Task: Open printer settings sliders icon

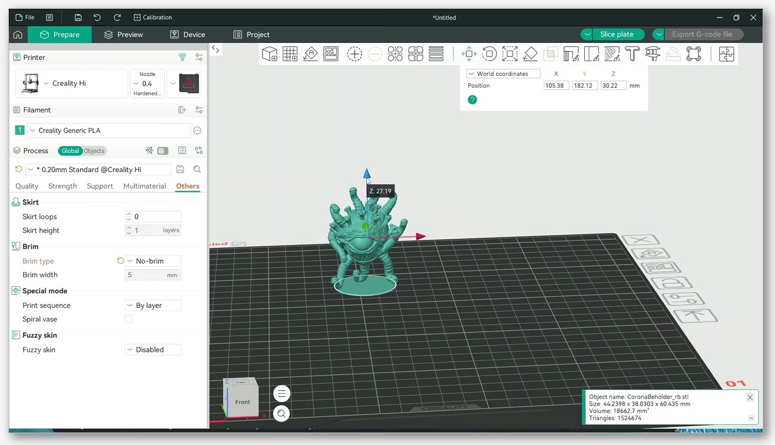Action: (199, 57)
